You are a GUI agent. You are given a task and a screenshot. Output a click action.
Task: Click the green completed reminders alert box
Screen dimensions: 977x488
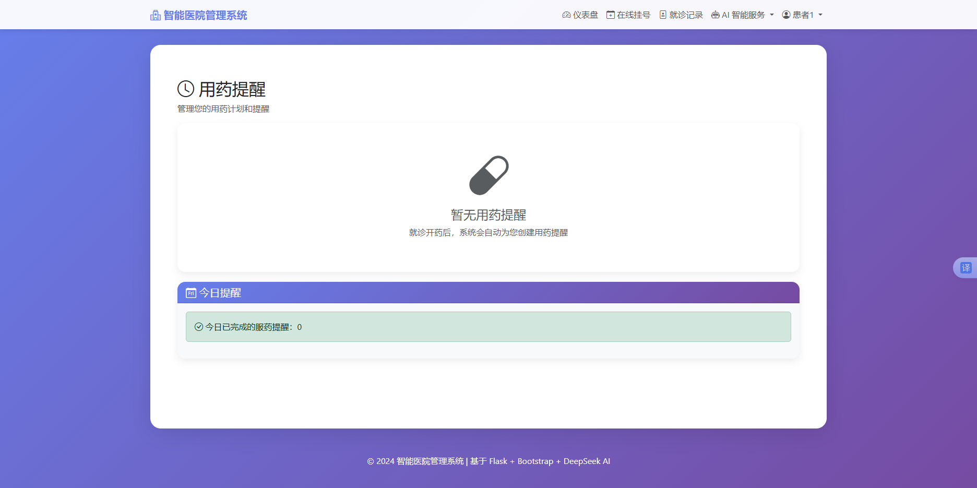point(488,327)
